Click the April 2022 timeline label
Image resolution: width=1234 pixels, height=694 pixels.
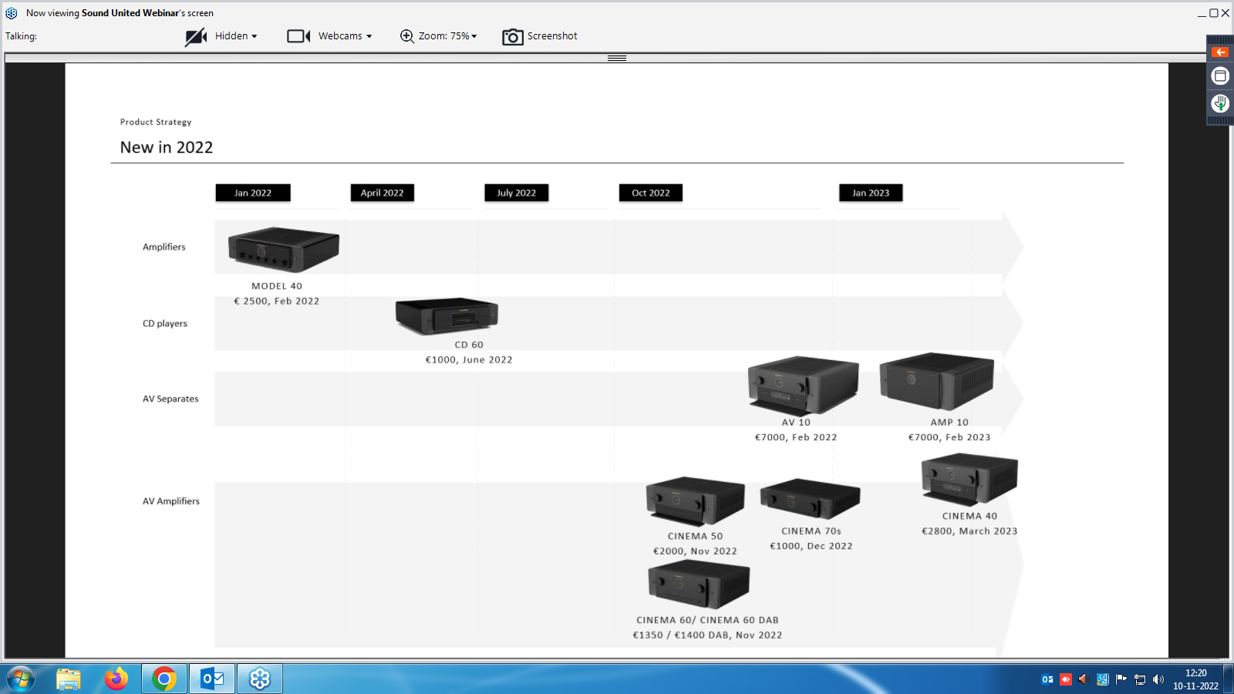tap(383, 193)
